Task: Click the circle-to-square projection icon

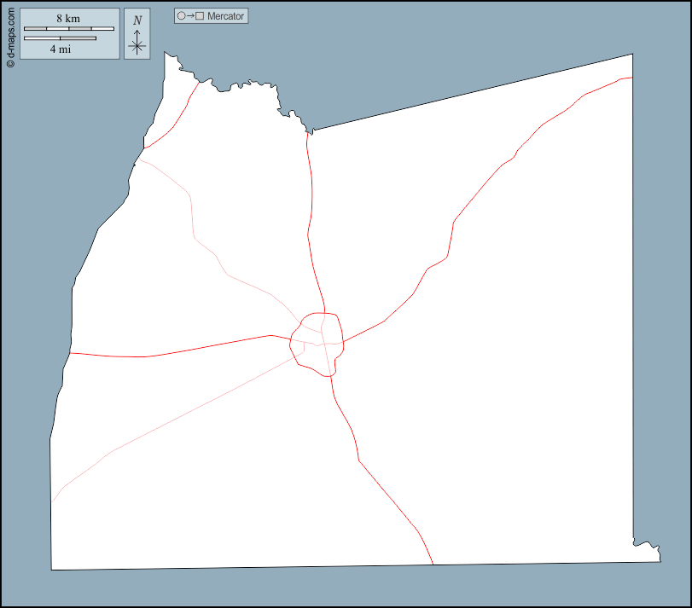Action: (x=190, y=16)
